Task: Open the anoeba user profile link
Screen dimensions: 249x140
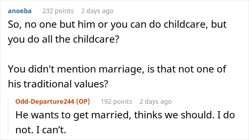Action: [20, 11]
